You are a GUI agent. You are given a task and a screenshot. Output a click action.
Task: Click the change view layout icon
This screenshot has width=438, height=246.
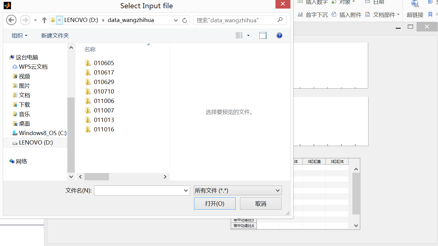point(239,35)
